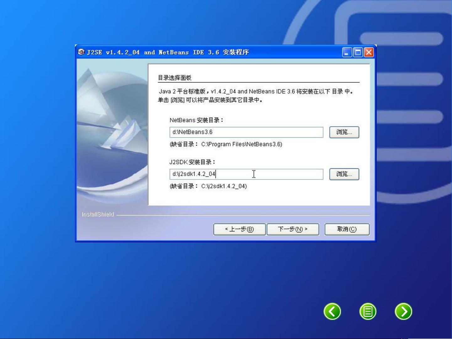This screenshot has height=339, width=452.
Task: Continue with 下一步(N) button
Action: (293, 229)
